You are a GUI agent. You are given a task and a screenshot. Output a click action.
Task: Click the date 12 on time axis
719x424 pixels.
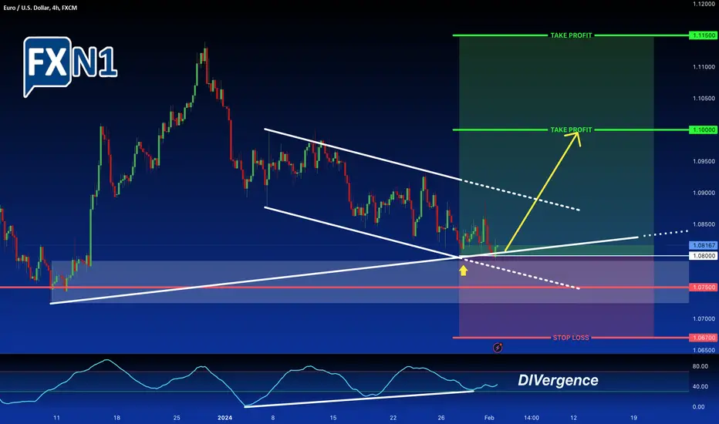pyautogui.click(x=574, y=418)
